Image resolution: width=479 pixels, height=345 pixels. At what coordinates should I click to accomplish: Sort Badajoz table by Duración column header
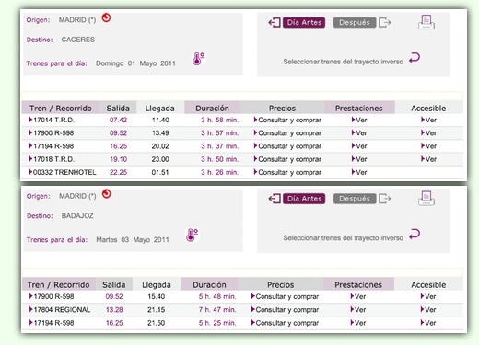[x=209, y=284]
